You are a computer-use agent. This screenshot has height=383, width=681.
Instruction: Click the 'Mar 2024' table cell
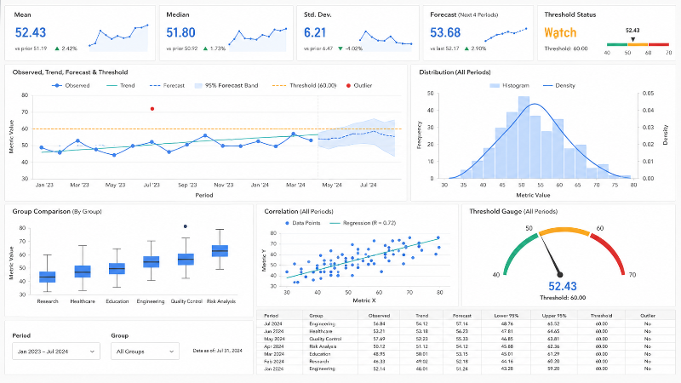tap(274, 354)
